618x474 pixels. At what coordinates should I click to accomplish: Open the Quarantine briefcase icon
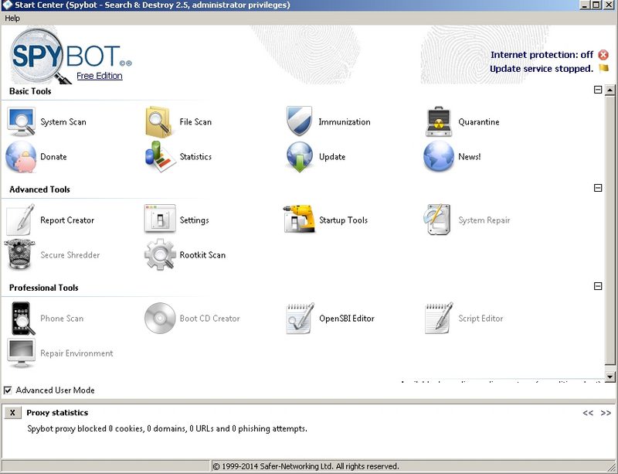pyautogui.click(x=439, y=121)
